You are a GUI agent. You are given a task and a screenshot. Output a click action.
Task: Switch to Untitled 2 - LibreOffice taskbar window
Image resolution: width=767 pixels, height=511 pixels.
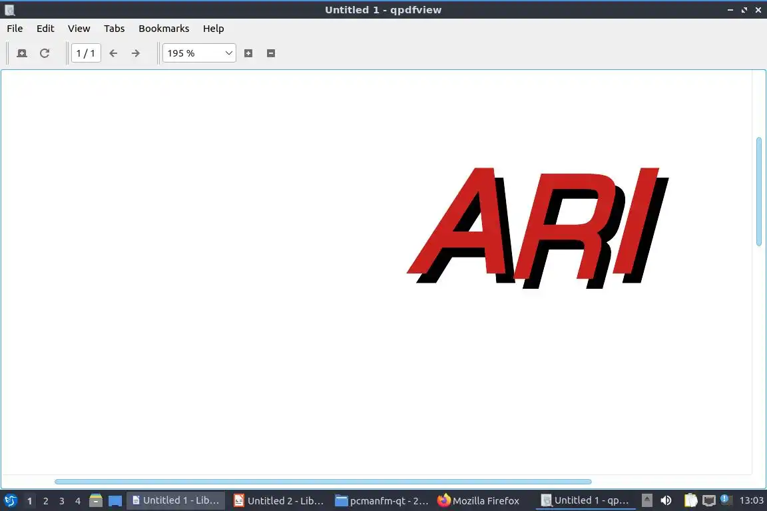point(278,501)
